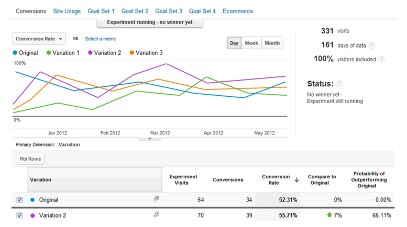Image resolution: width=407 pixels, height=227 pixels.
Task: Click Probability of Outperforming Original header
Action: coord(369,179)
